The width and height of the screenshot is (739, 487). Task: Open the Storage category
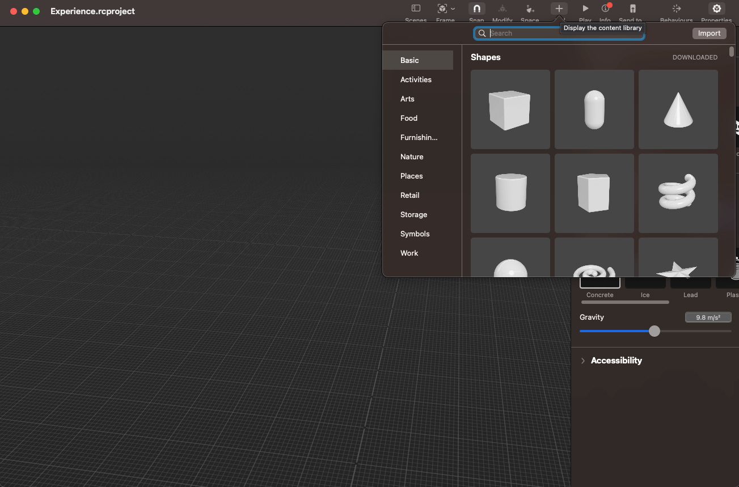(x=418, y=214)
